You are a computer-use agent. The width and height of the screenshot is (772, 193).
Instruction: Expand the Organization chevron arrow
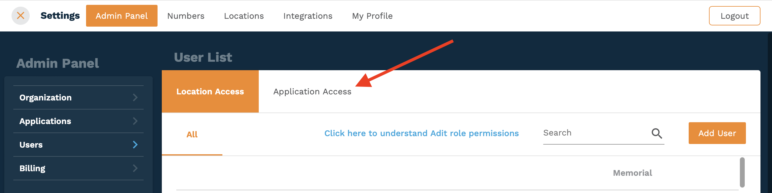pos(135,97)
